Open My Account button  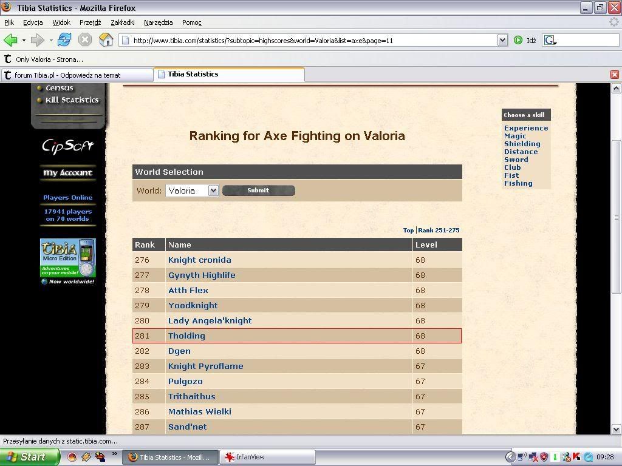pyautogui.click(x=68, y=173)
